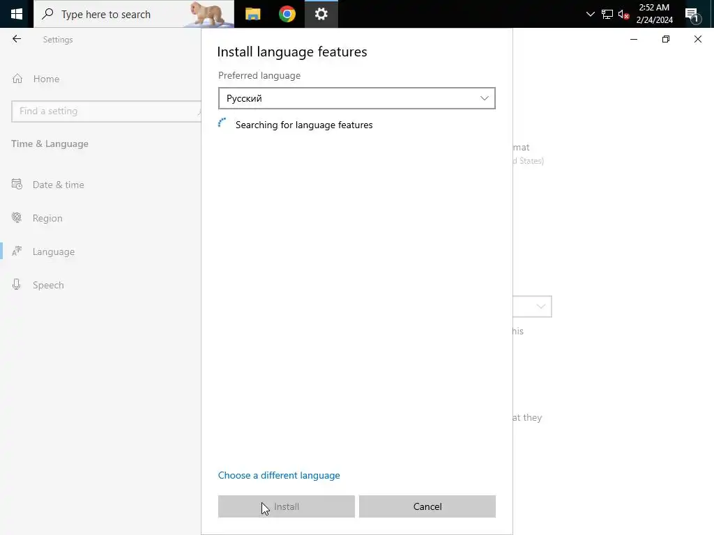Viewport: 714px width, 535px height.
Task: Open File Explorer from taskbar
Action: (252, 14)
